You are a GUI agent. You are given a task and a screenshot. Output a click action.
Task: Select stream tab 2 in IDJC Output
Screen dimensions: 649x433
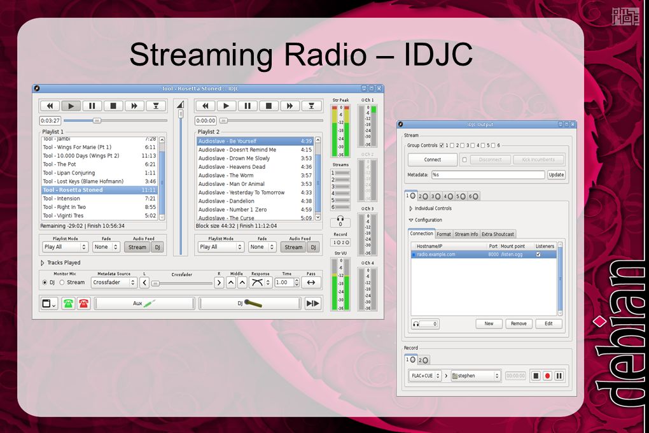tap(423, 196)
